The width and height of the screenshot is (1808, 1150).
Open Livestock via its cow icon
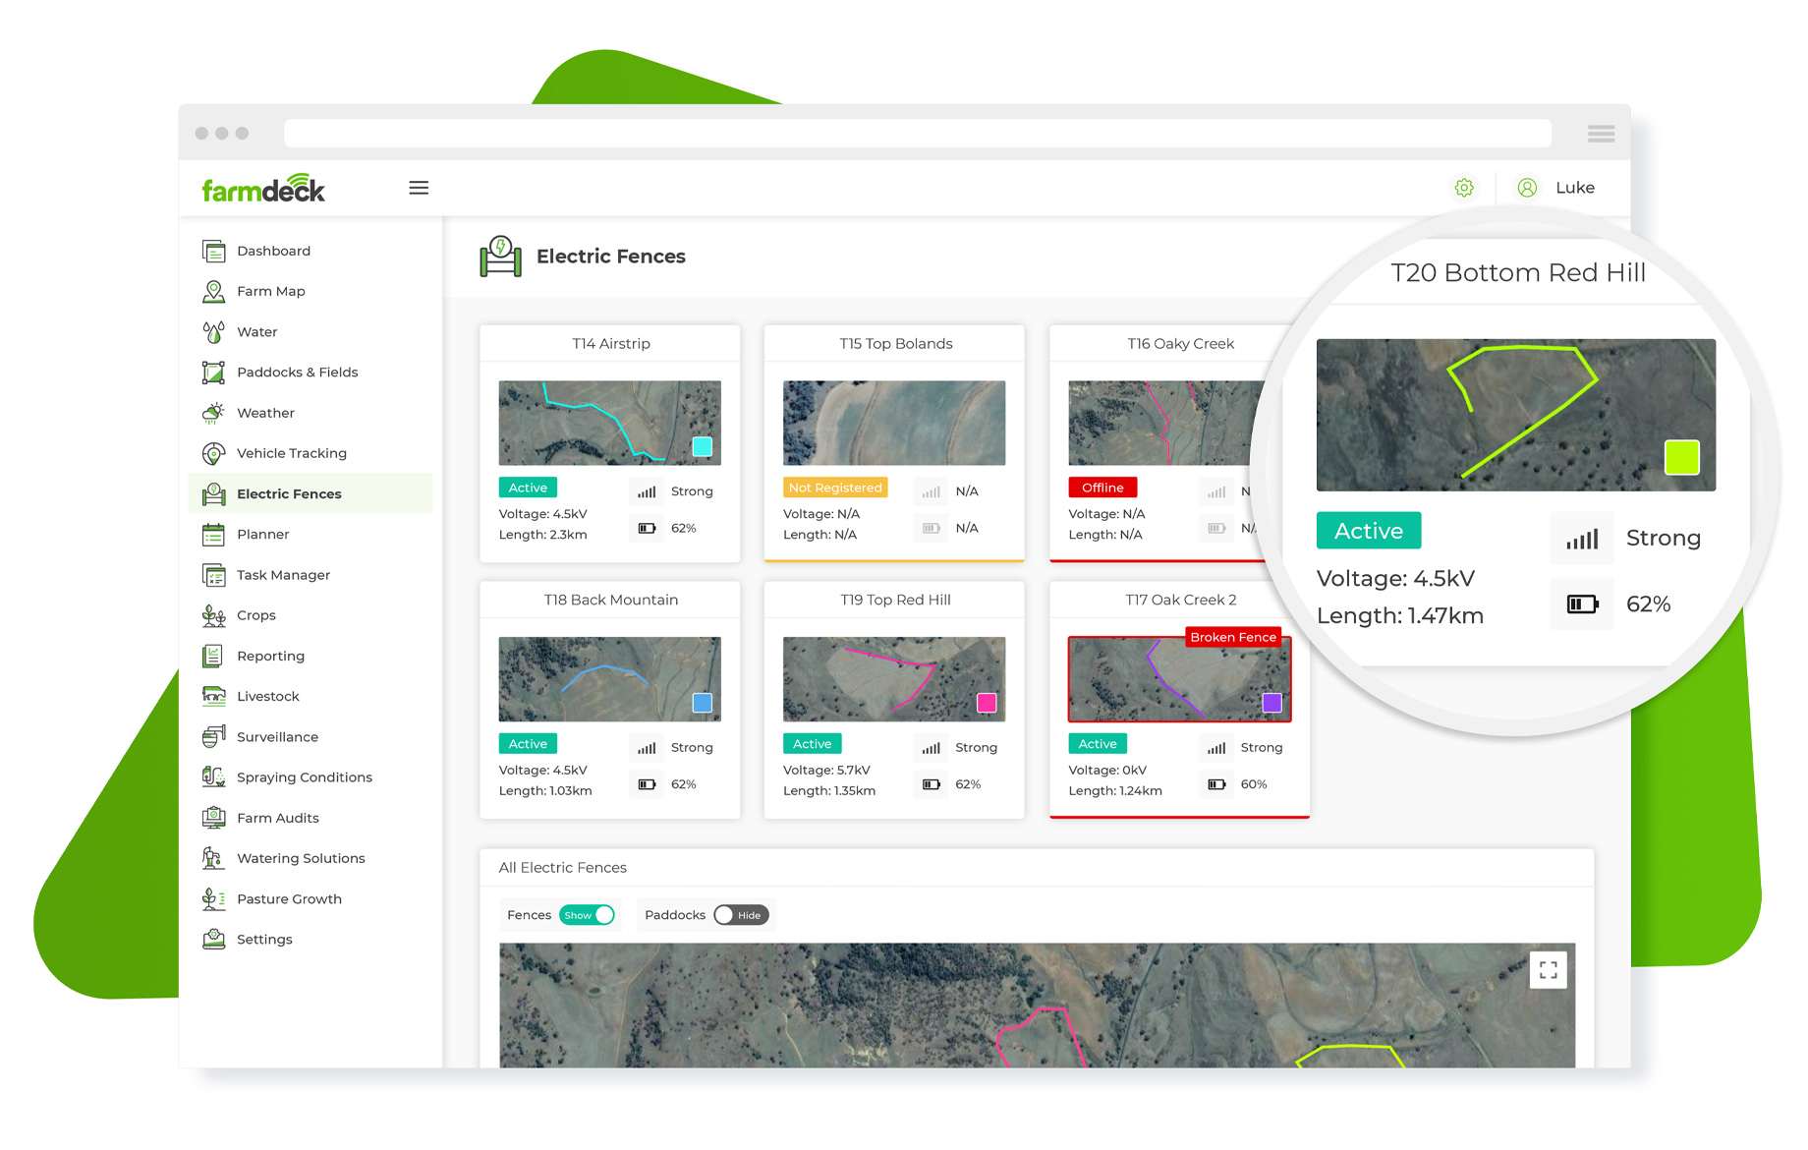pos(214,696)
